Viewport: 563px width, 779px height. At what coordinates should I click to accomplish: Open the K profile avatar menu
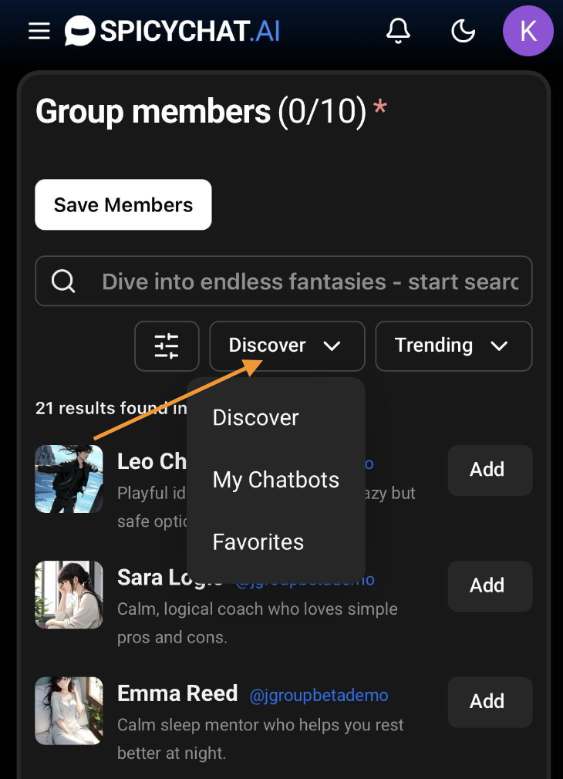coord(528,31)
